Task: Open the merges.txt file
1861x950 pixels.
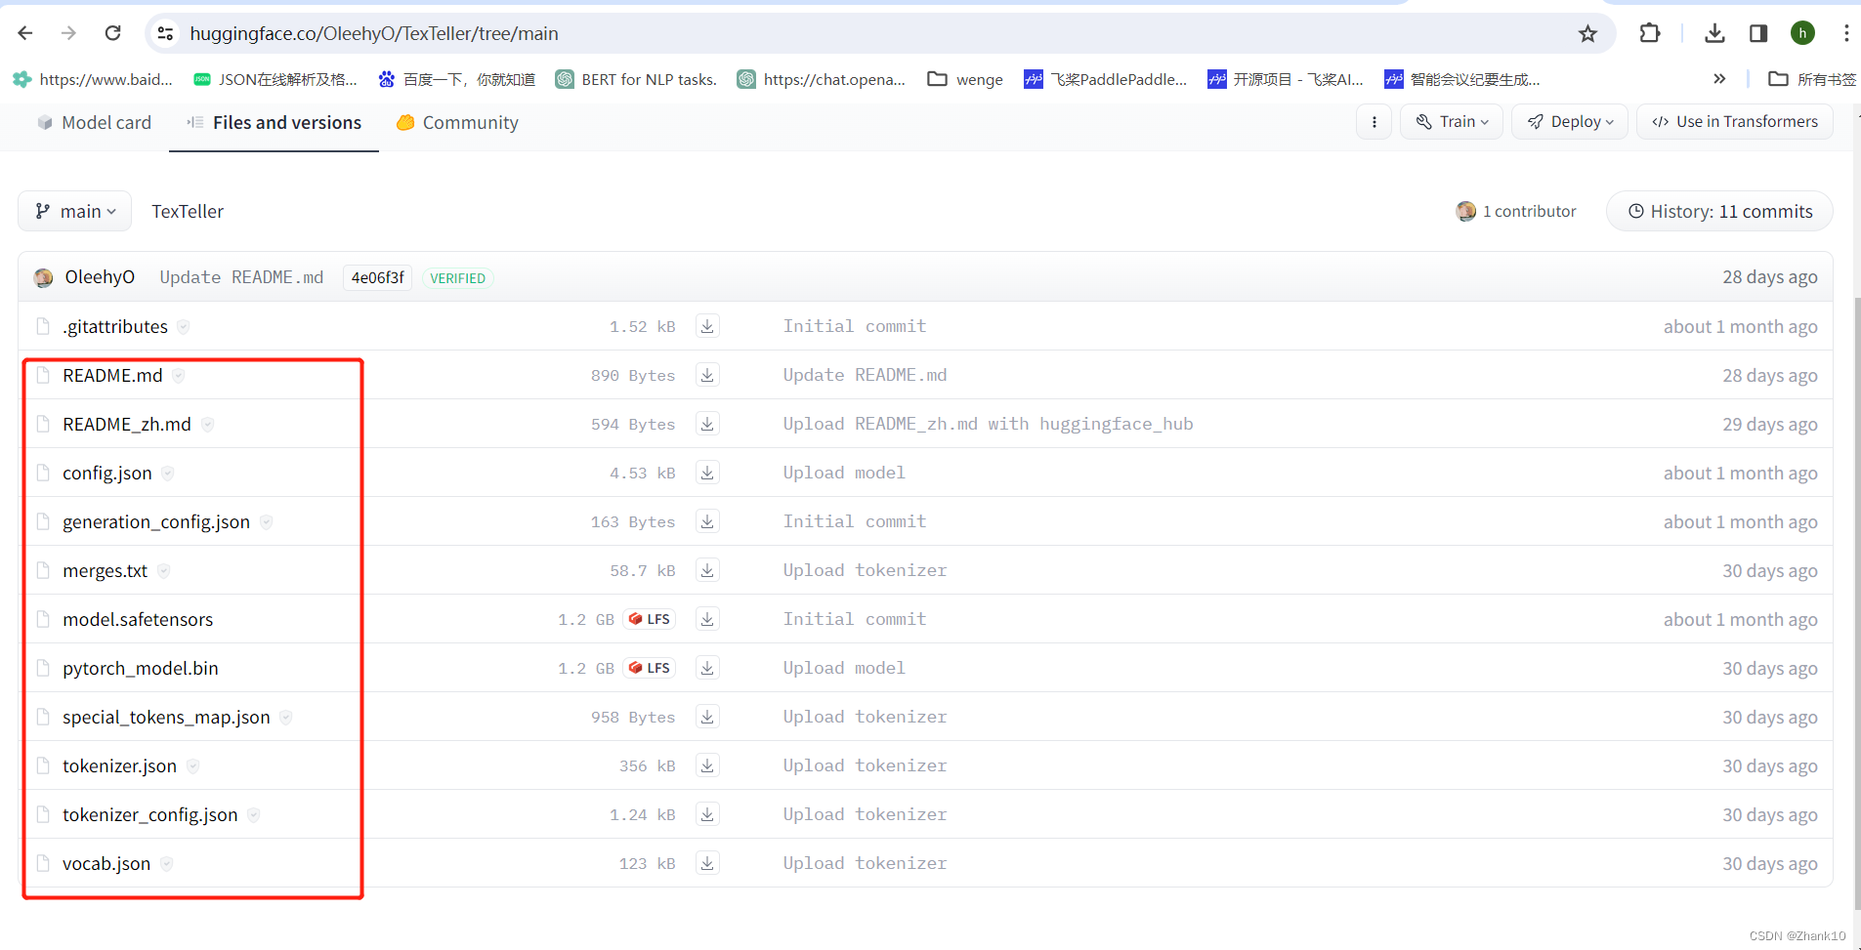Action: (x=105, y=570)
